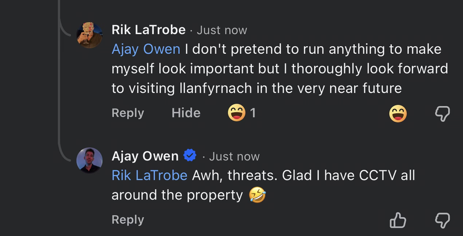Viewport: 463px width, 236px height.
Task: Click the timestamp on Ajay Owen's comment
Action: tap(234, 156)
